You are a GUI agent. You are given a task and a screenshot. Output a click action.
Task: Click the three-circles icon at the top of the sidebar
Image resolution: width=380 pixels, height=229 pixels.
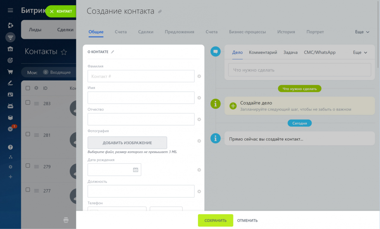click(x=10, y=25)
